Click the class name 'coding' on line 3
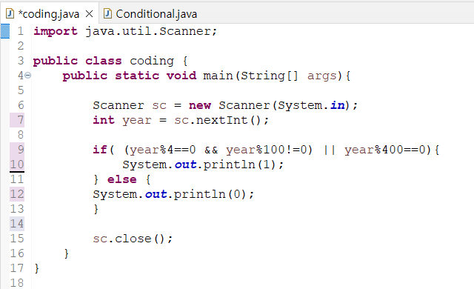The width and height of the screenshot is (474, 289). click(152, 62)
